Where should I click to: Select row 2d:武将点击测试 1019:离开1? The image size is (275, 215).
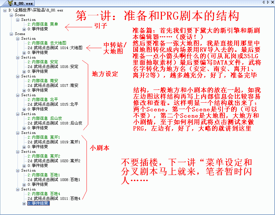click(x=54, y=142)
